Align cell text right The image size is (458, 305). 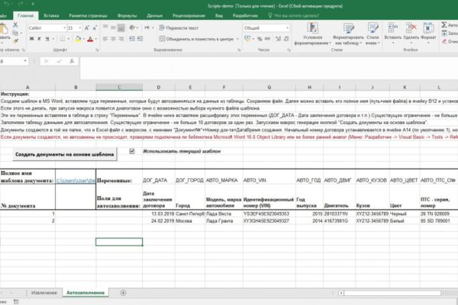tap(121, 39)
